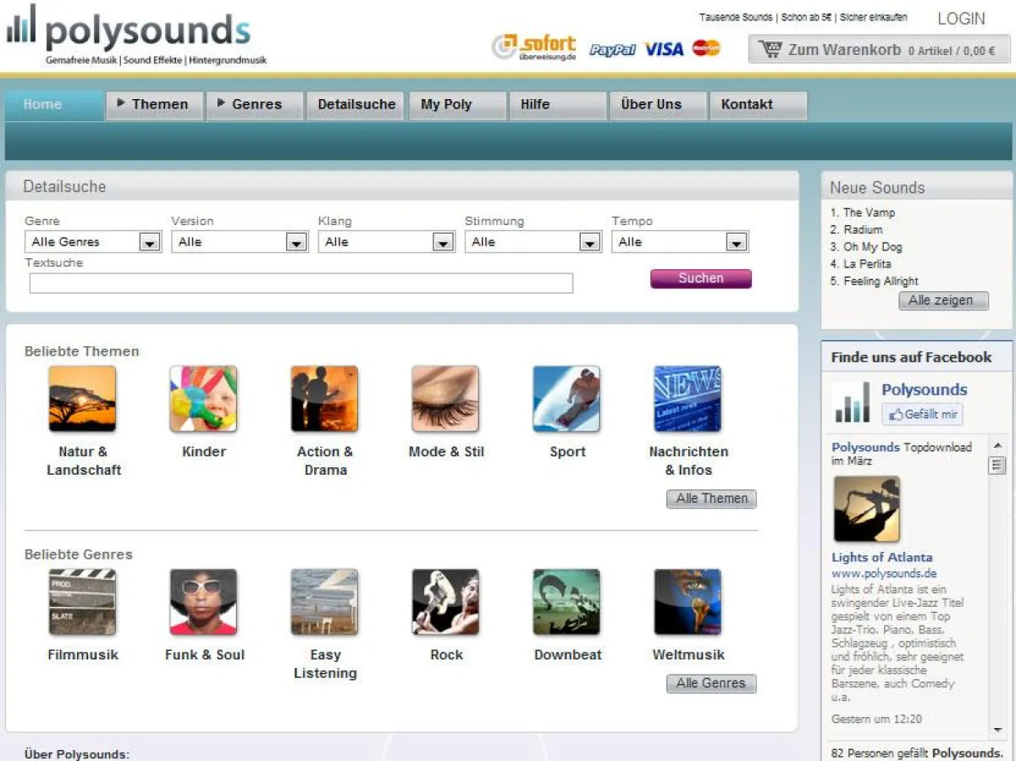Select the Kinder theme icon
The width and height of the screenshot is (1016, 761).
click(x=203, y=399)
